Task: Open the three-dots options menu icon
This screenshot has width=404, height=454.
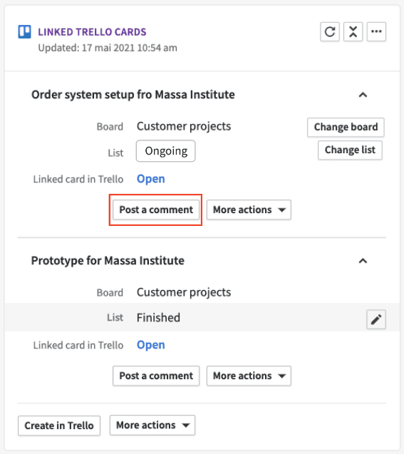Action: [x=376, y=31]
